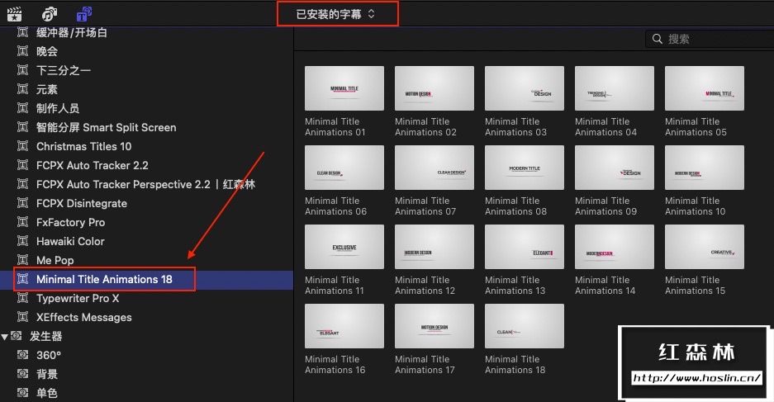This screenshot has width=774, height=402.
Task: Select FCPX Disintegrate category
Action: coord(82,203)
